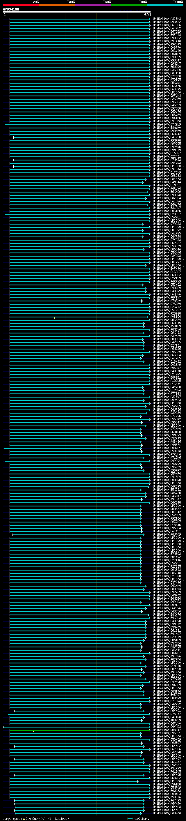Select the query label AV634190
The width and height of the screenshot is (186, 821).
[11, 10]
